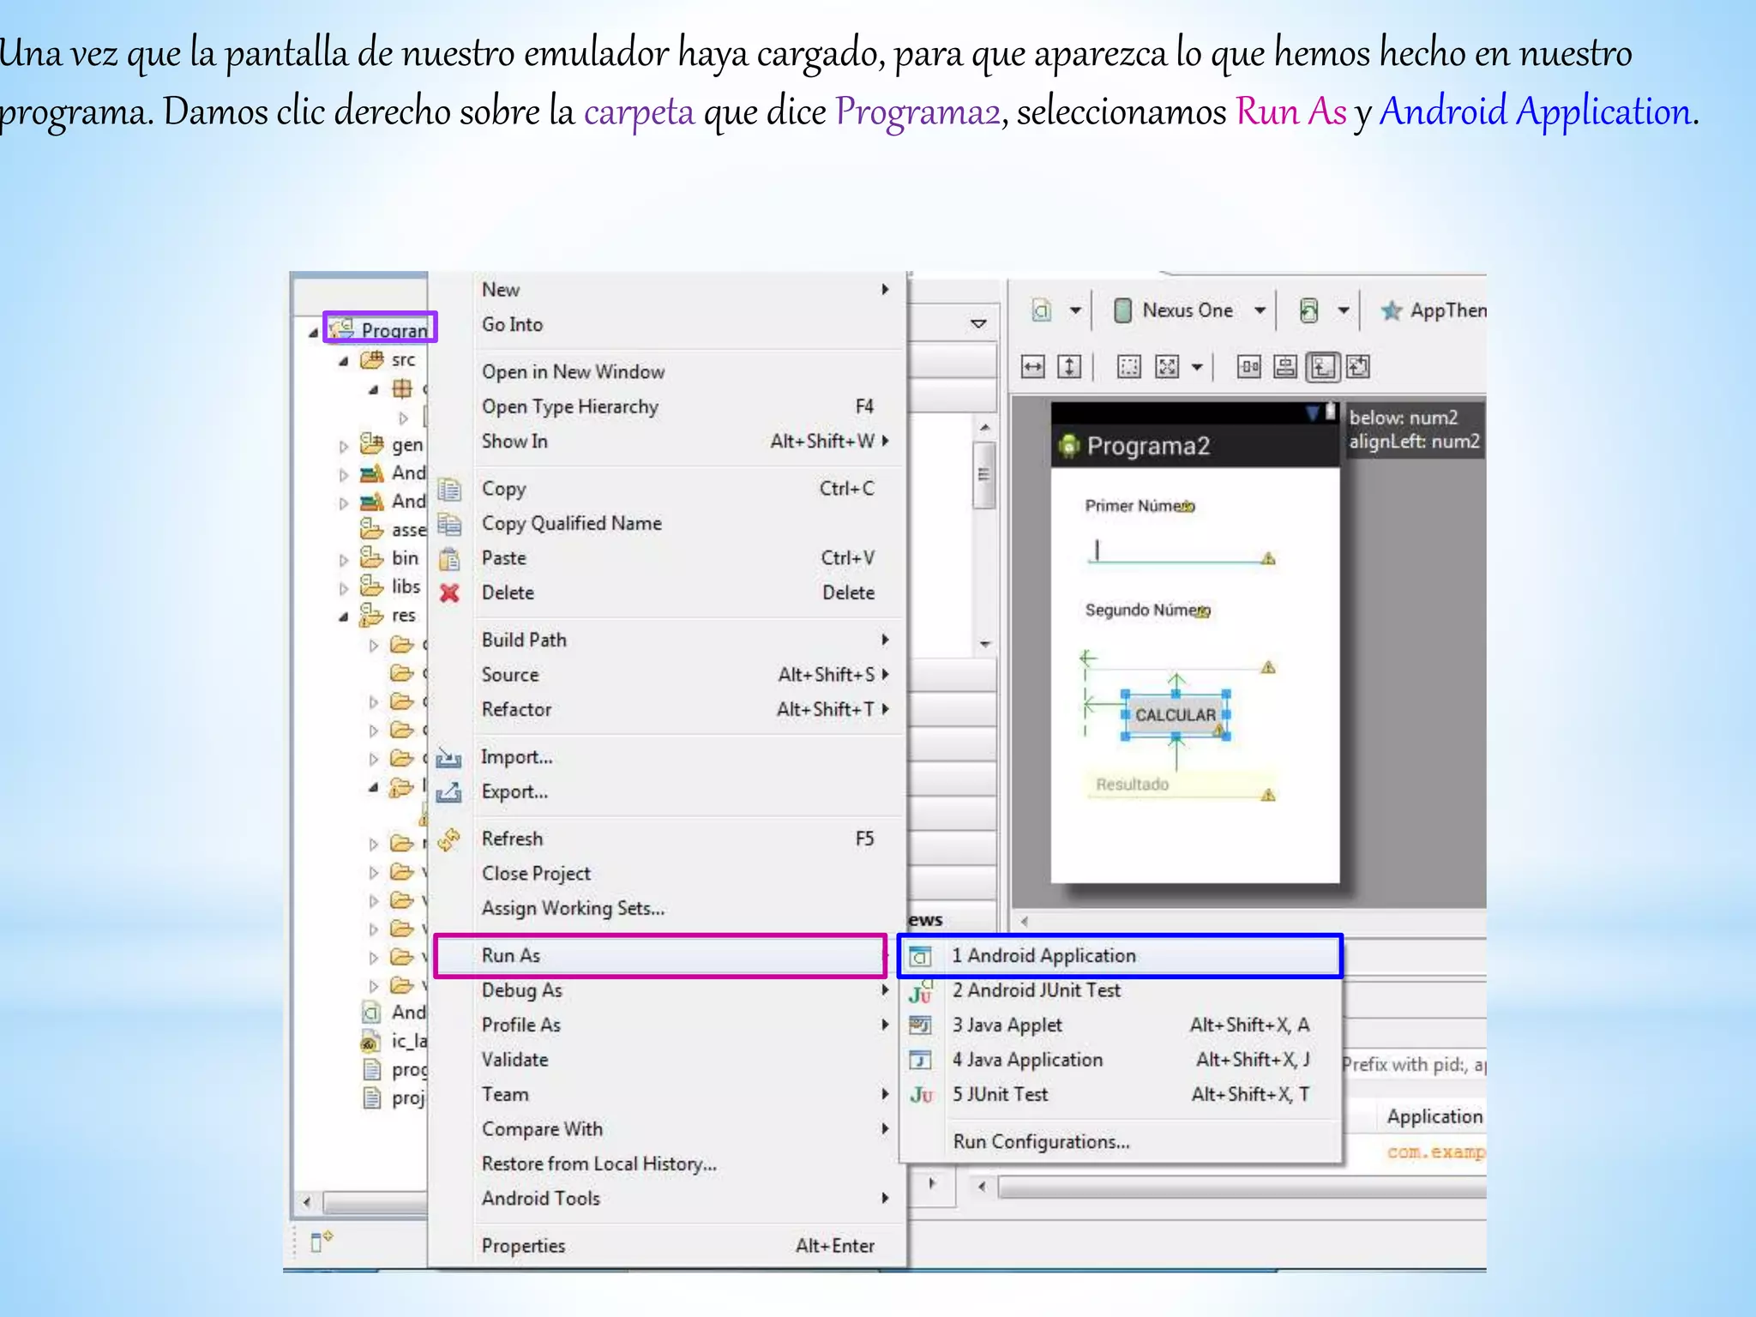Select the src source folder

[x=388, y=360]
